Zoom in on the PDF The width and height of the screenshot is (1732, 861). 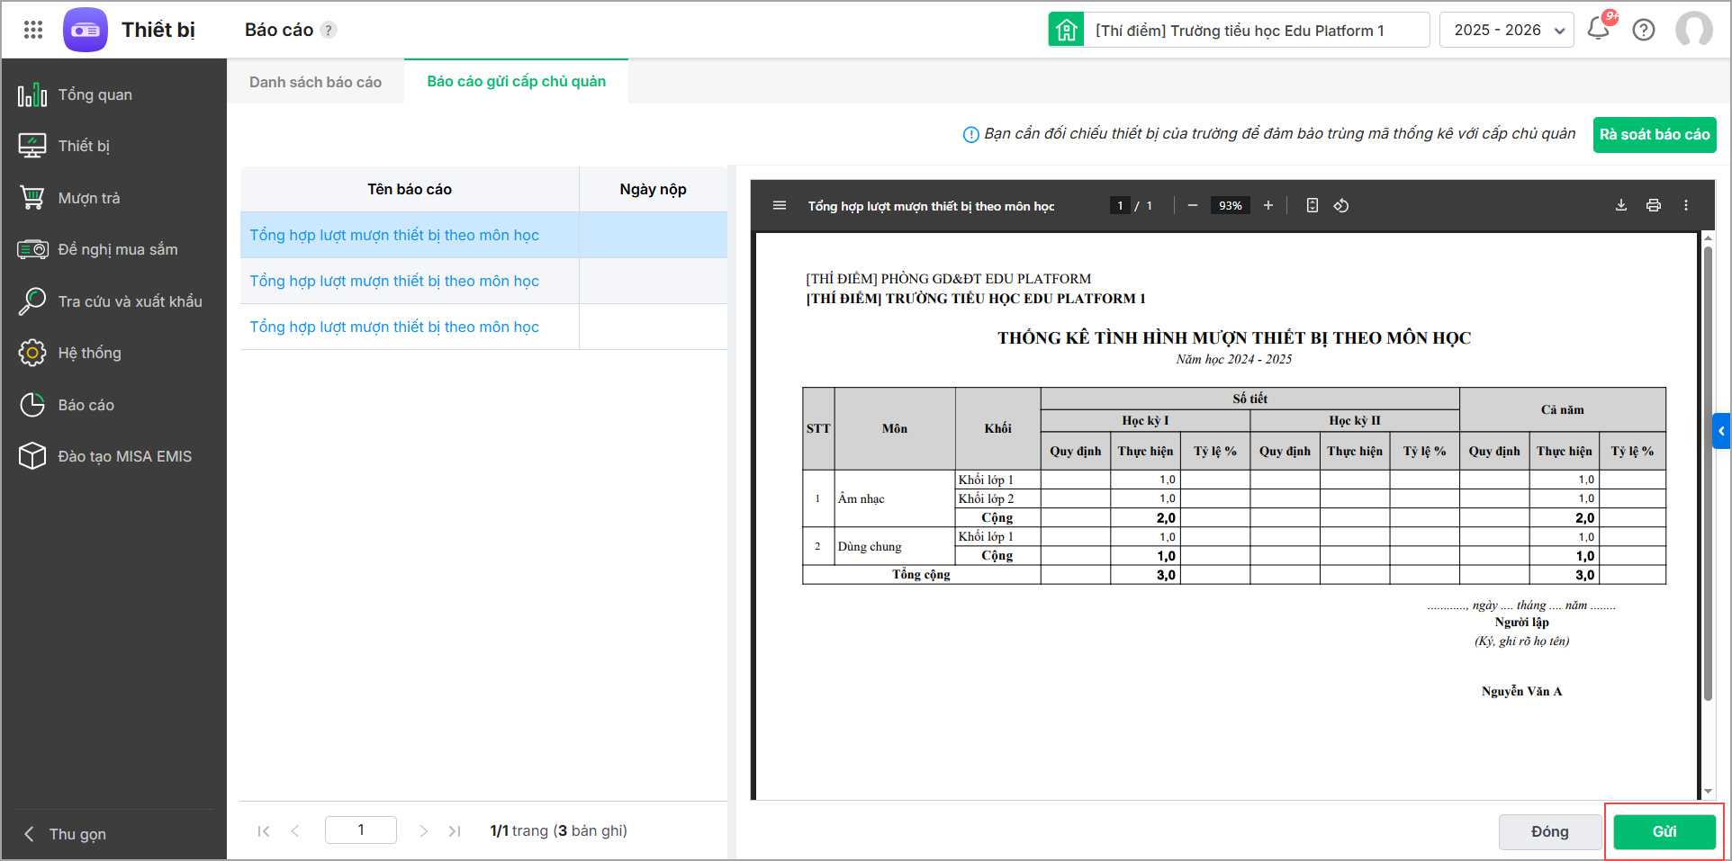click(1267, 205)
